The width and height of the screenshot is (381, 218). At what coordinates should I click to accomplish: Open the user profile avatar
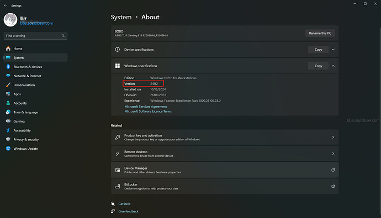pyautogui.click(x=10, y=20)
